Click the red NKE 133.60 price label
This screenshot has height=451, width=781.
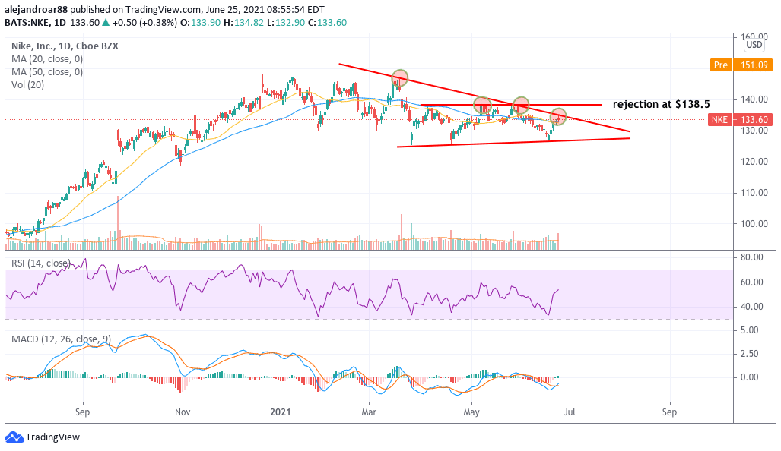[741, 119]
